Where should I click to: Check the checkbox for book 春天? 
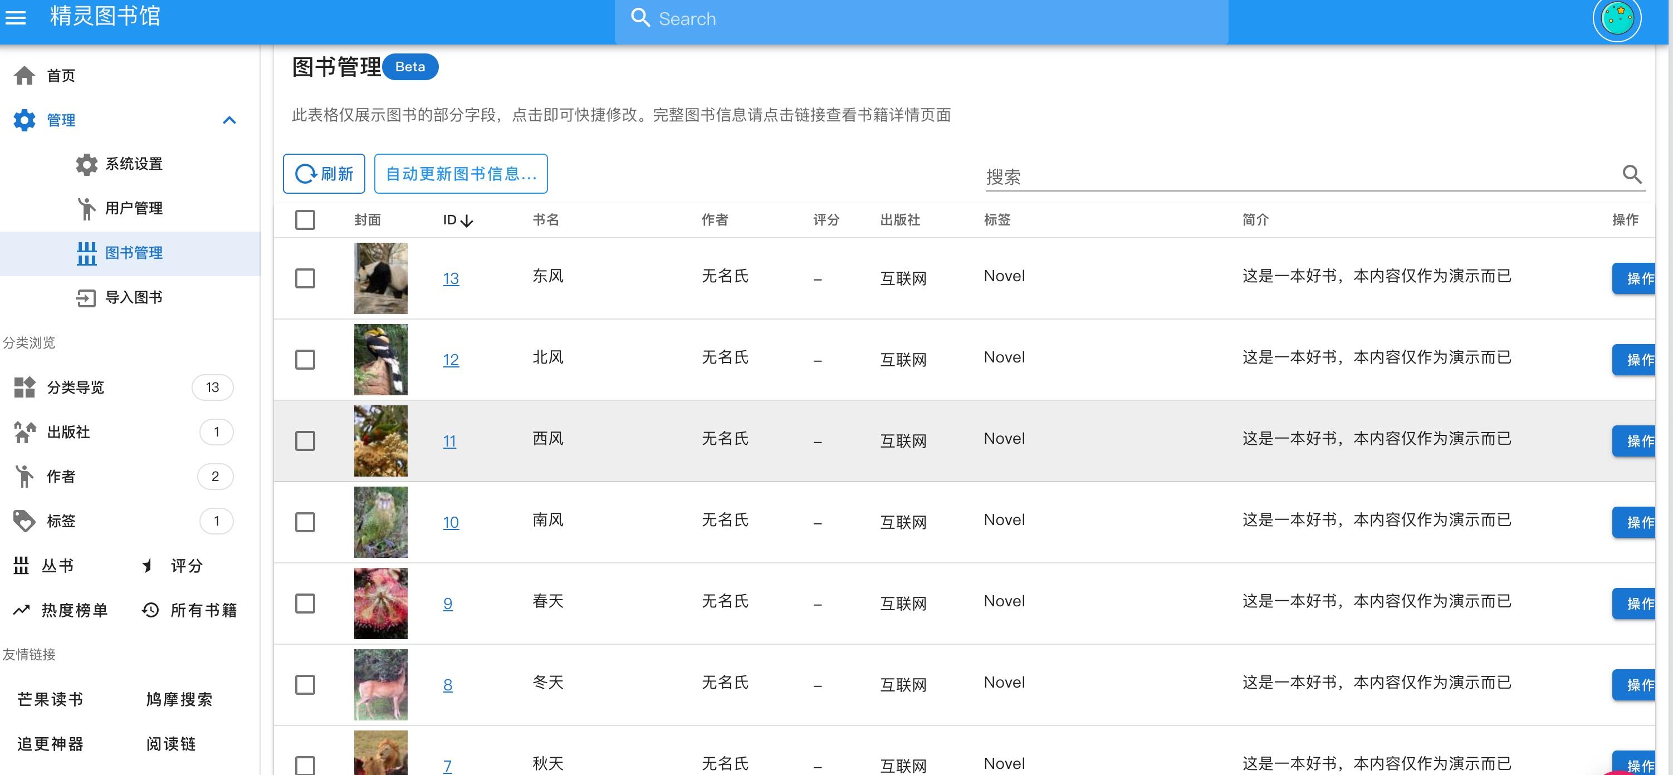(305, 603)
